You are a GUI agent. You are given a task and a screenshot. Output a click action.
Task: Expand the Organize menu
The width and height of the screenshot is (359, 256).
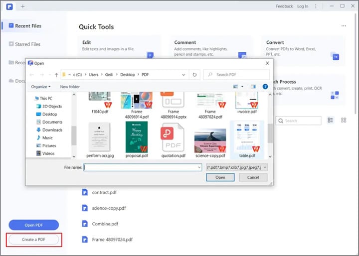pos(41,87)
